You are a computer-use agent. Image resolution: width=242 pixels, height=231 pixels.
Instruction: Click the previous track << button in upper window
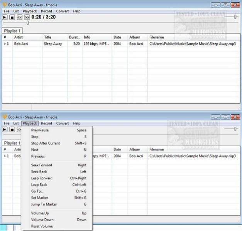[20, 17]
